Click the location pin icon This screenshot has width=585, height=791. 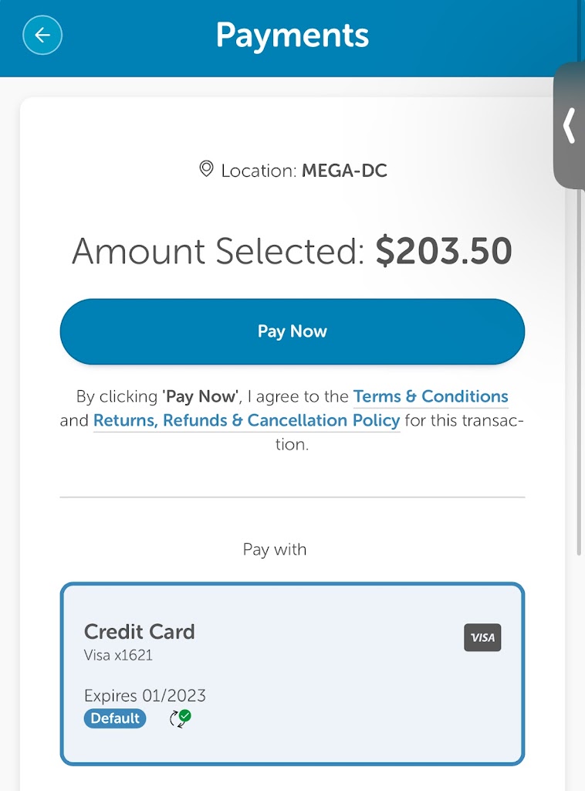pyautogui.click(x=206, y=169)
